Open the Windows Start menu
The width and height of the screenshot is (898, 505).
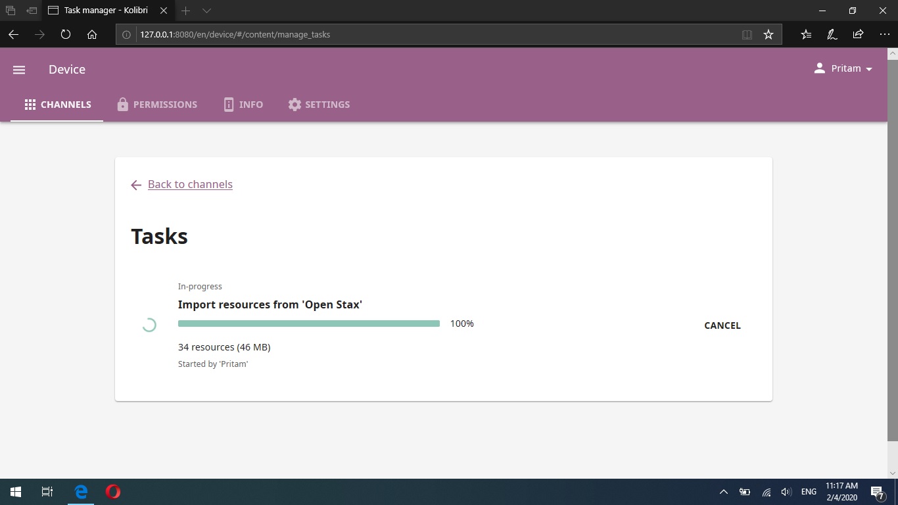click(16, 492)
